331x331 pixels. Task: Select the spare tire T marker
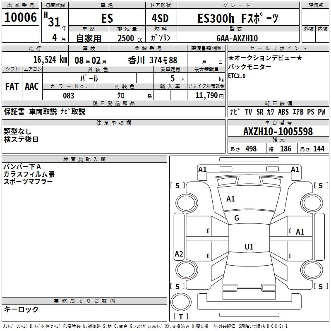point(181,317)
